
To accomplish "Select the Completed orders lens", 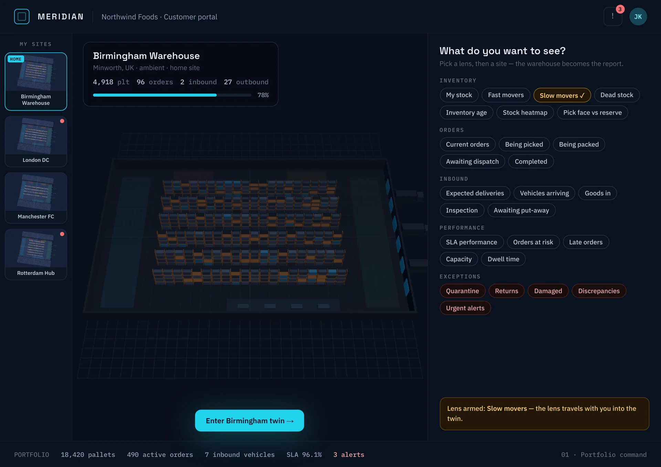I will coord(531,161).
